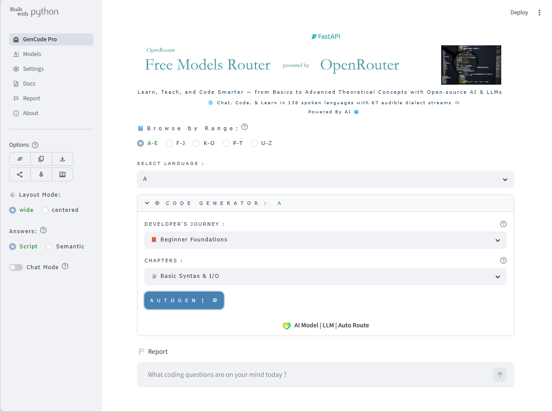
Task: Click the laptop checkmark icon in Options
Action: pyautogui.click(x=62, y=175)
